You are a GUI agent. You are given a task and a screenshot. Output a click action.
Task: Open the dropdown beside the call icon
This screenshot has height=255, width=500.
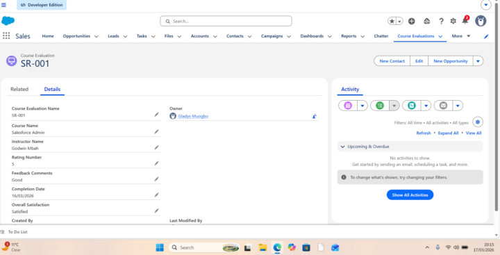pos(426,106)
